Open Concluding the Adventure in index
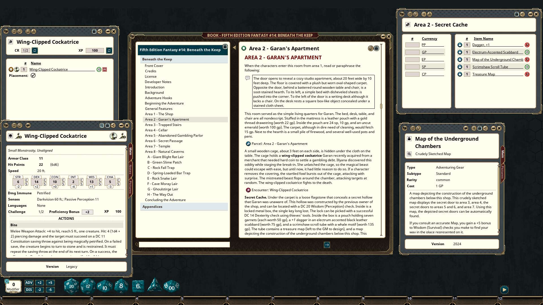The image size is (543, 305). pyautogui.click(x=165, y=200)
